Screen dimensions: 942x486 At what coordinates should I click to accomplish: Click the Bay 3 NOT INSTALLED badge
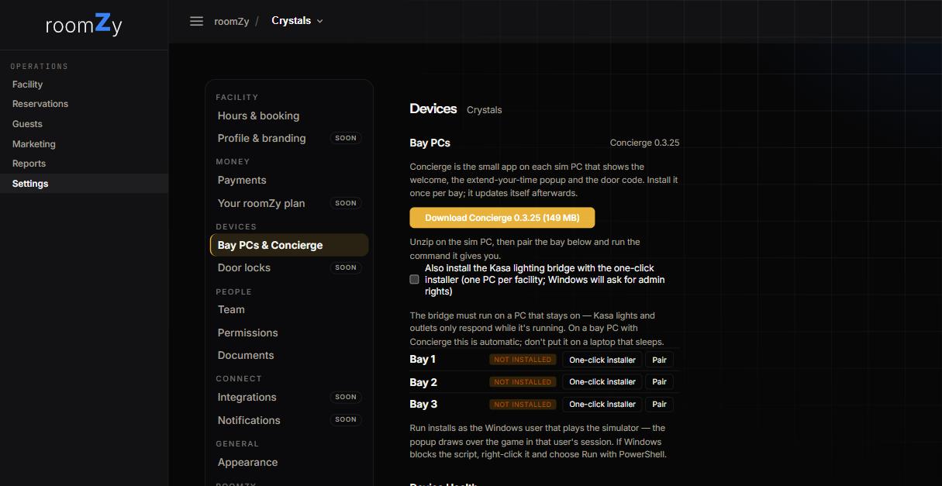(523, 405)
